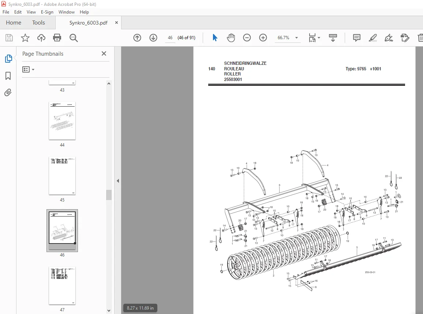The height and width of the screenshot is (314, 423).
Task: Click thumbnails scrollbar down arrow
Action: (x=109, y=310)
